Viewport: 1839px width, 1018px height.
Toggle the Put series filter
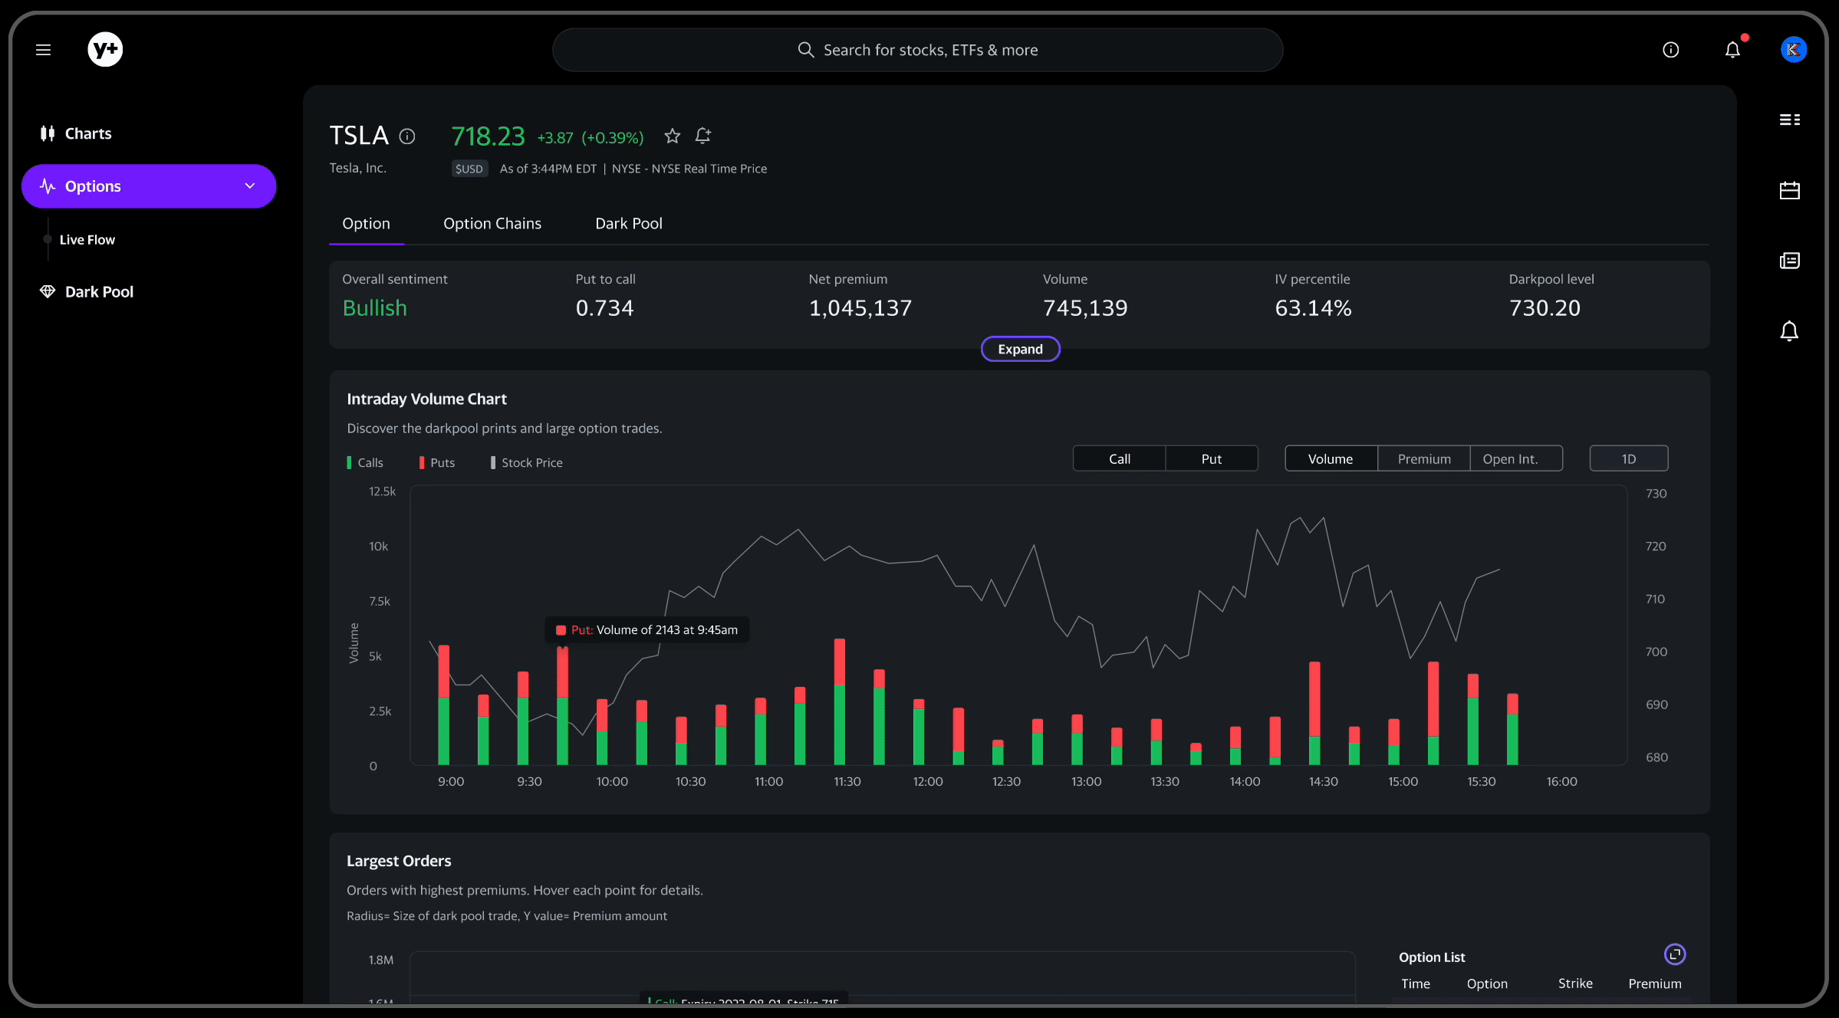pos(1212,458)
